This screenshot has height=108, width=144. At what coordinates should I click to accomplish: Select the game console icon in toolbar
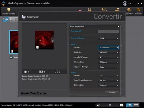pos(117,10)
